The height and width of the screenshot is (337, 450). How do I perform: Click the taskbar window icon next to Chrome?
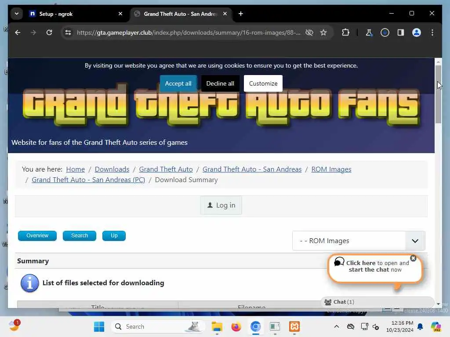(x=275, y=326)
